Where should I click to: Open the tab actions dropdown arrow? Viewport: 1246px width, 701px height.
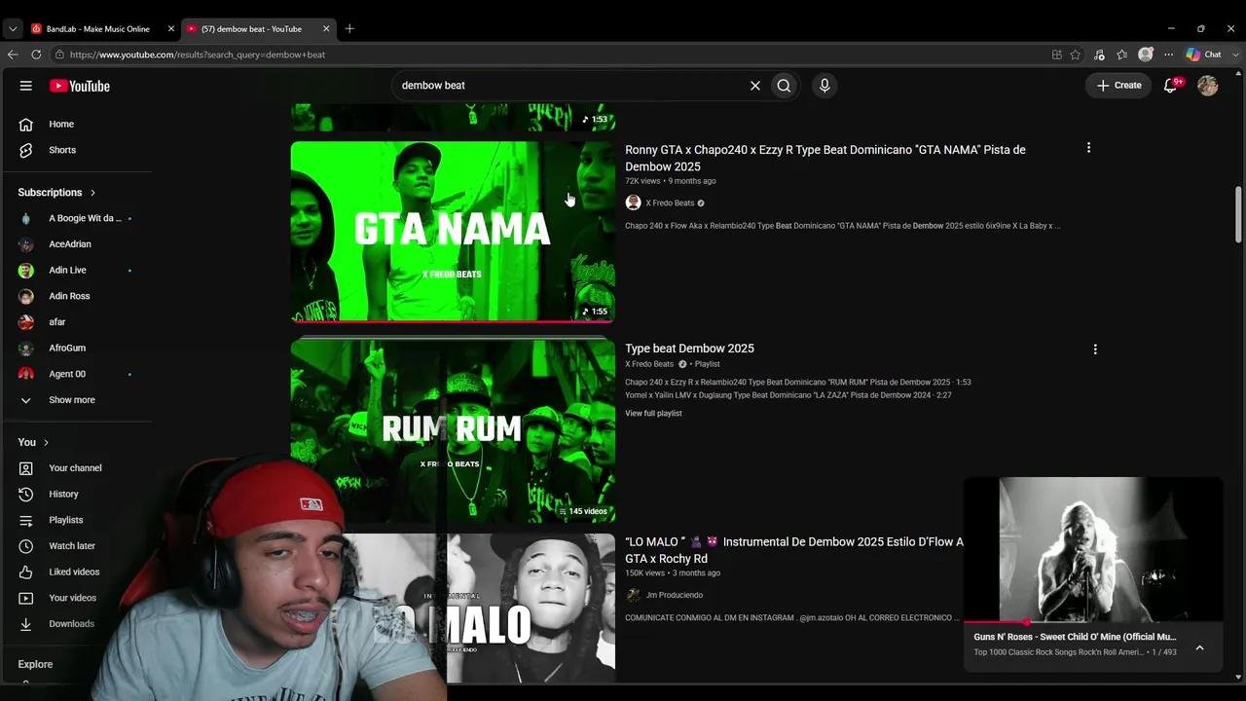[x=13, y=29]
